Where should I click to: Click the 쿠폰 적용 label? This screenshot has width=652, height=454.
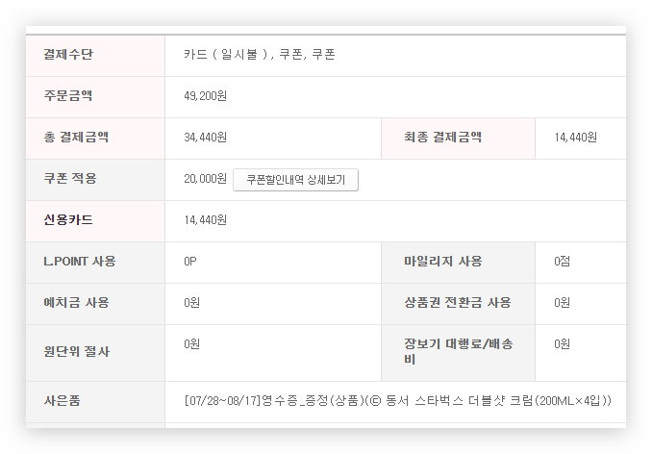click(x=70, y=178)
